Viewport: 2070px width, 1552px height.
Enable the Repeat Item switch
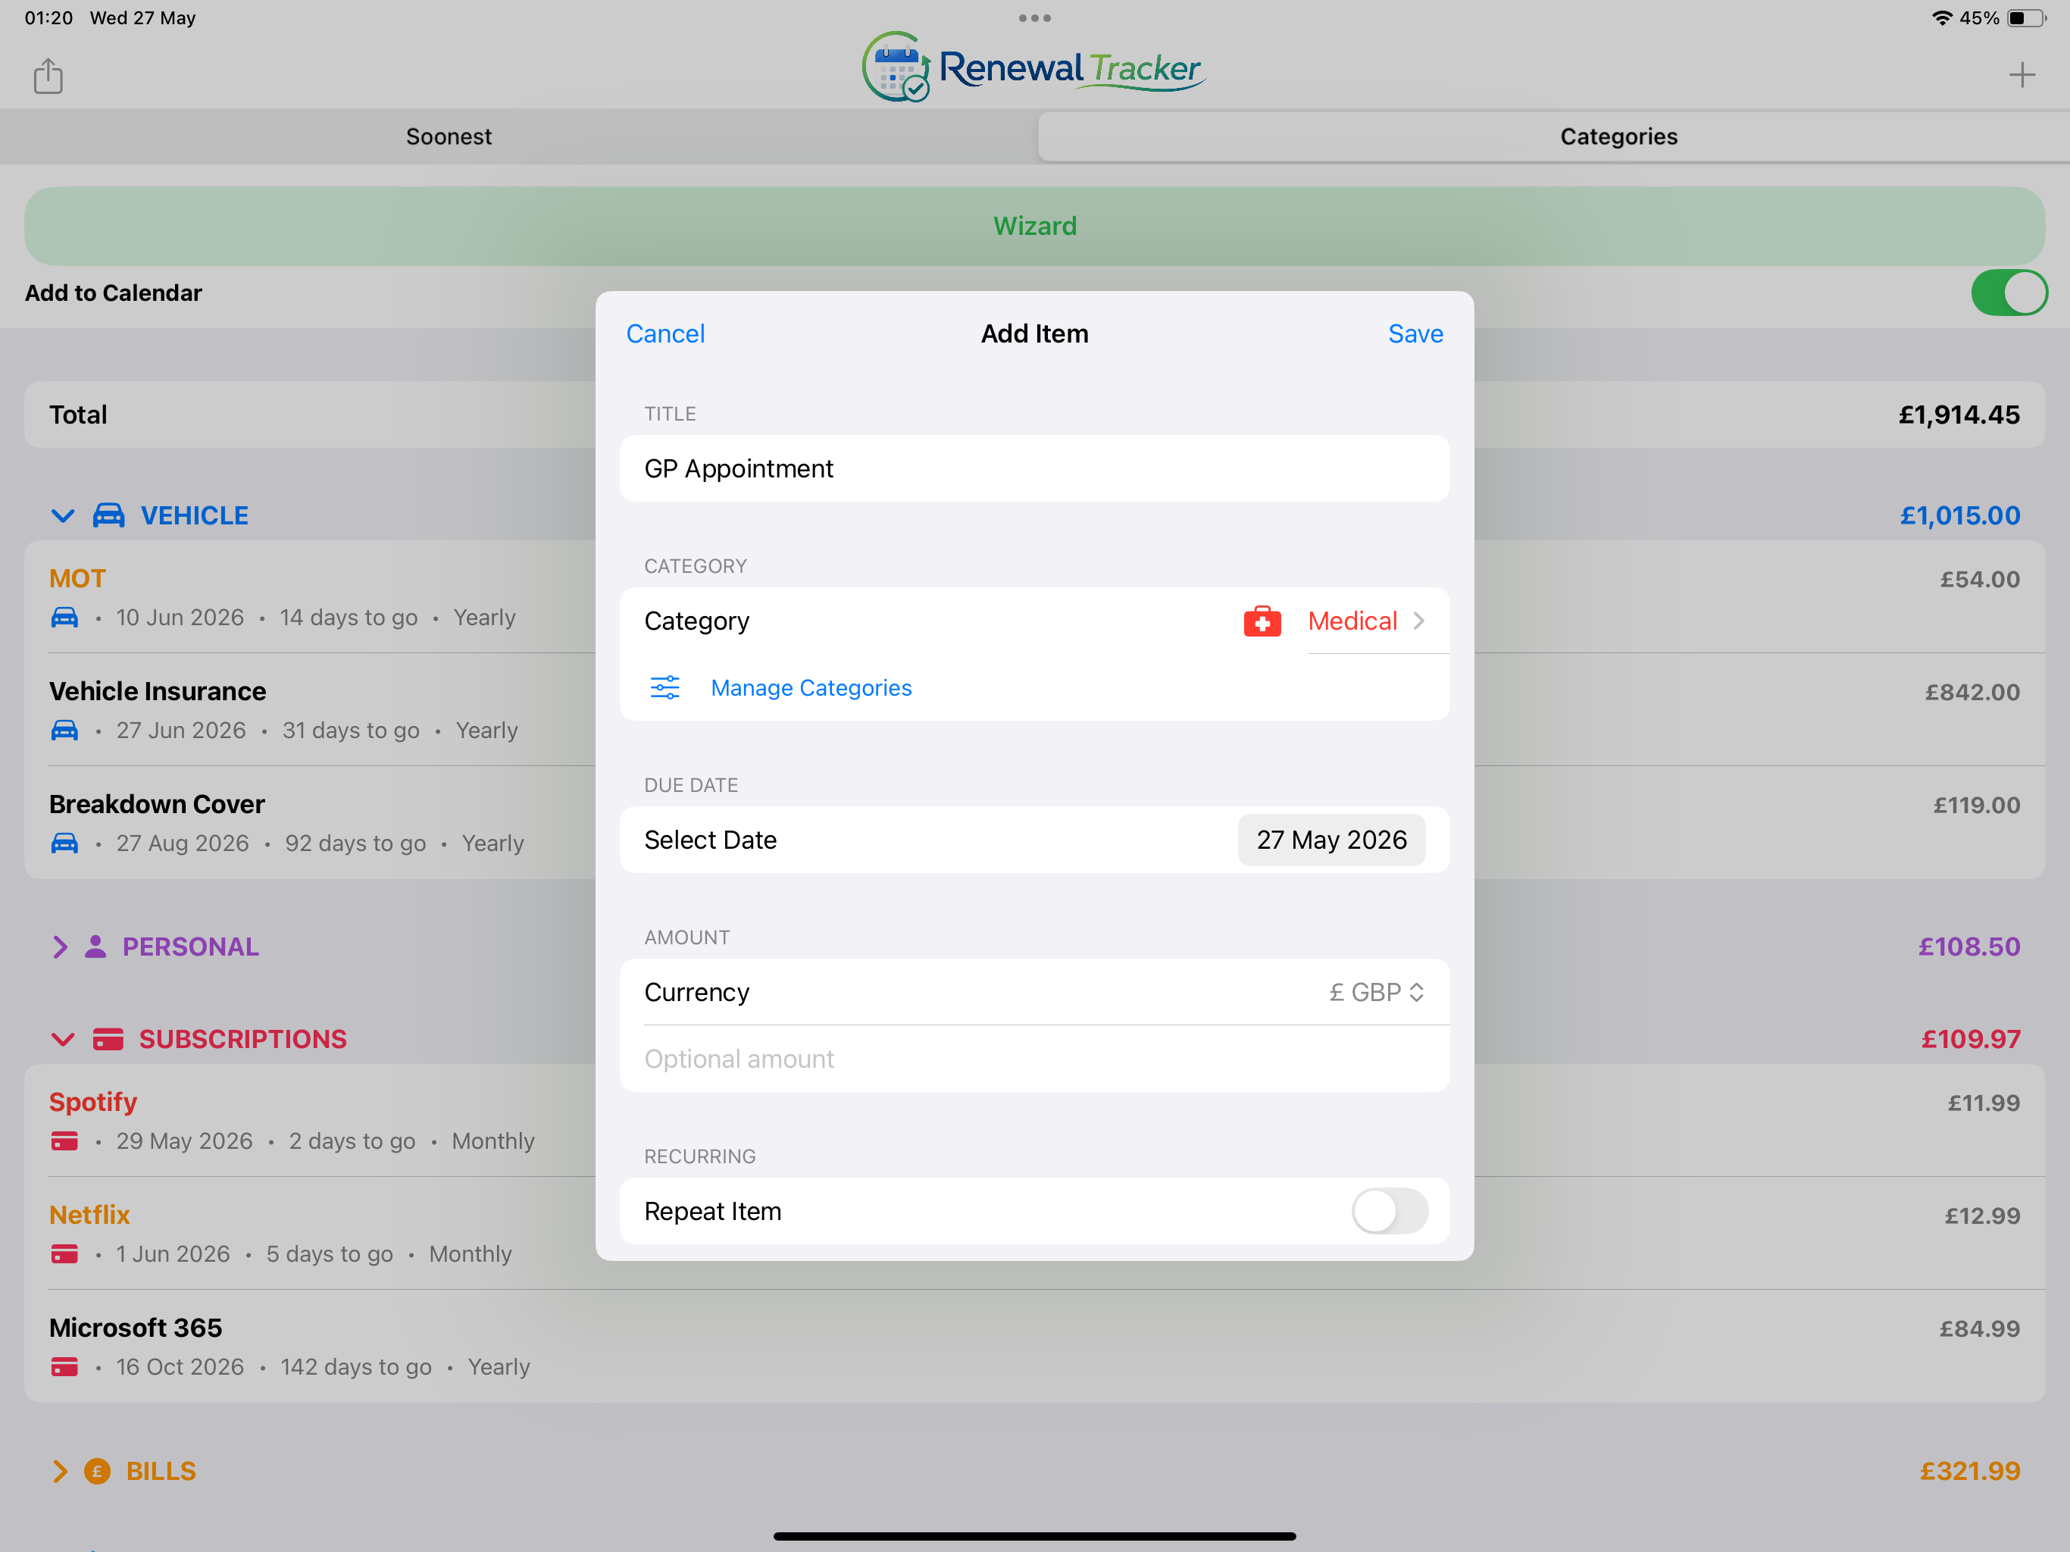1390,1211
